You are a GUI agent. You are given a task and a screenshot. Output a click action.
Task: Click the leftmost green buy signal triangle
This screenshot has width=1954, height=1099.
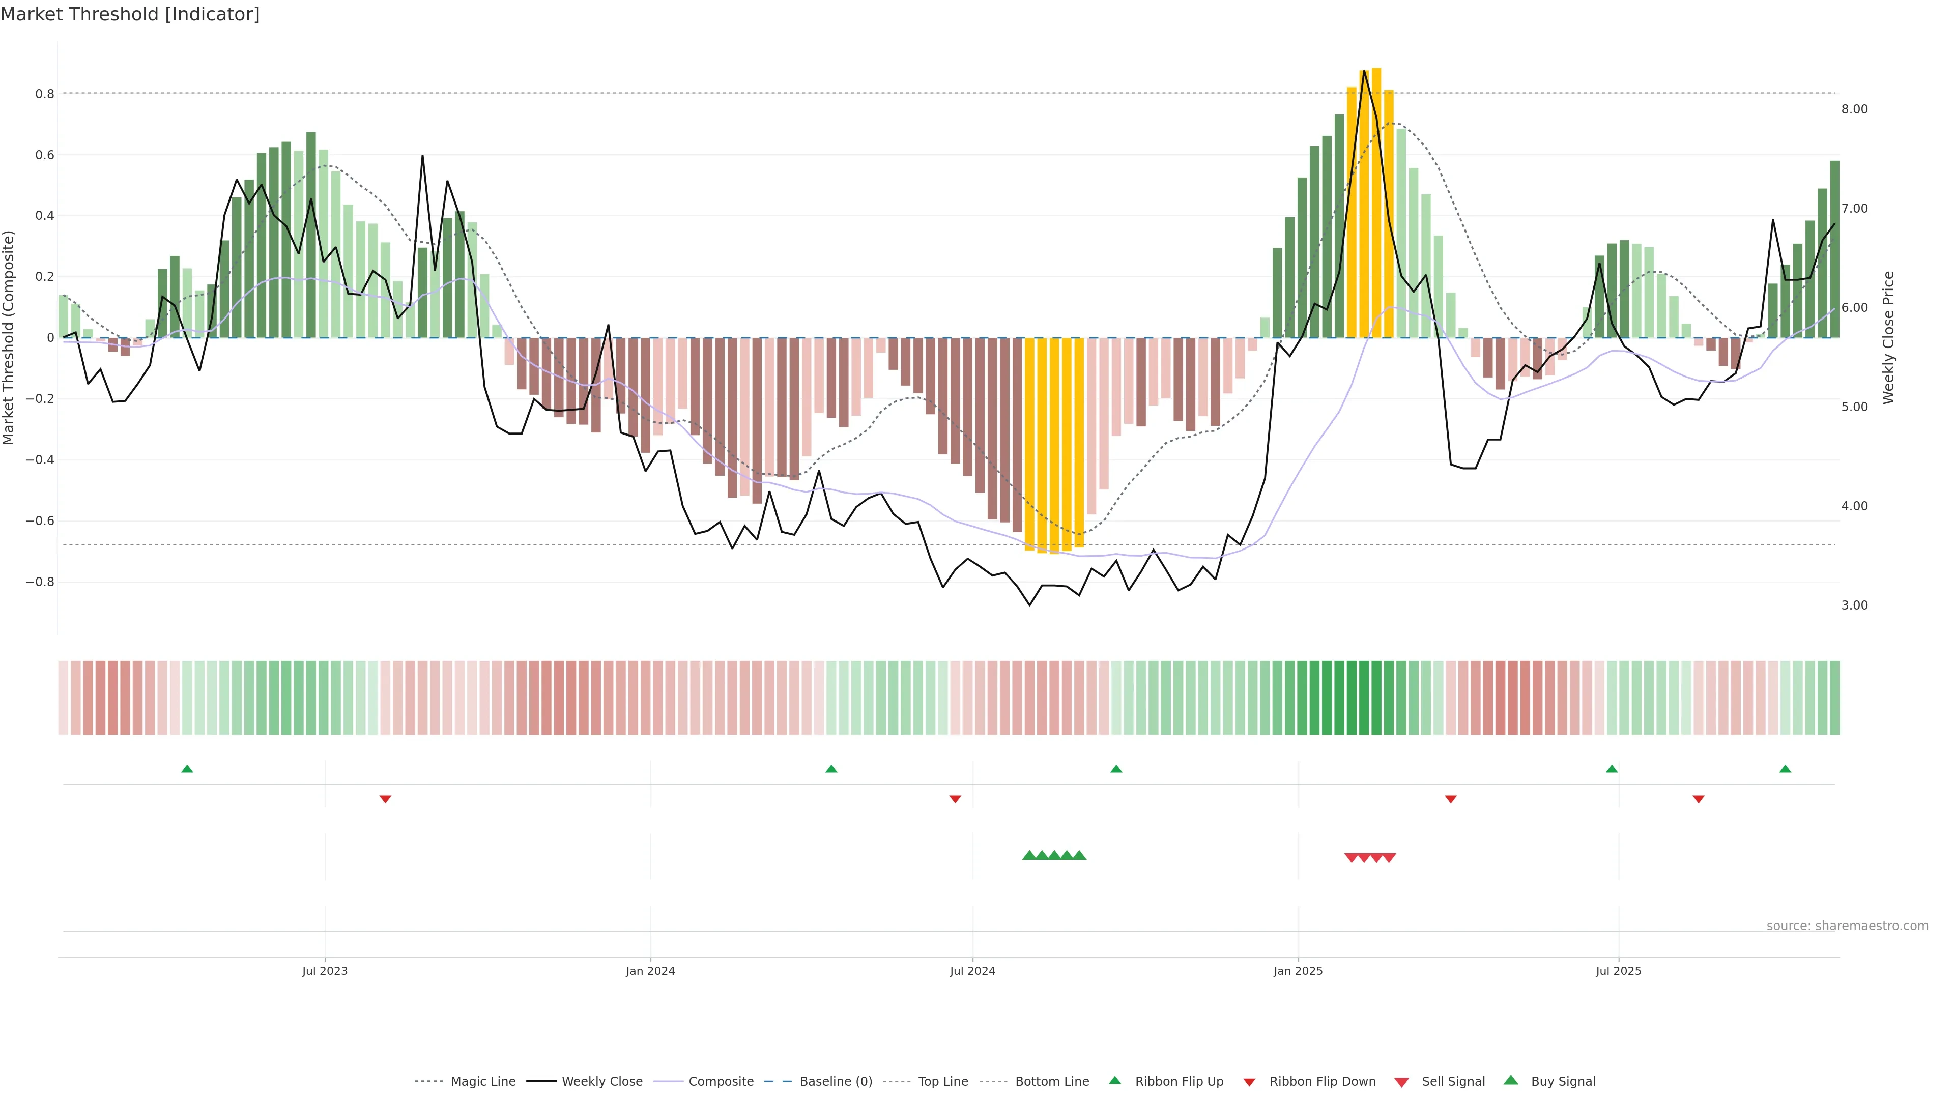(x=1029, y=855)
